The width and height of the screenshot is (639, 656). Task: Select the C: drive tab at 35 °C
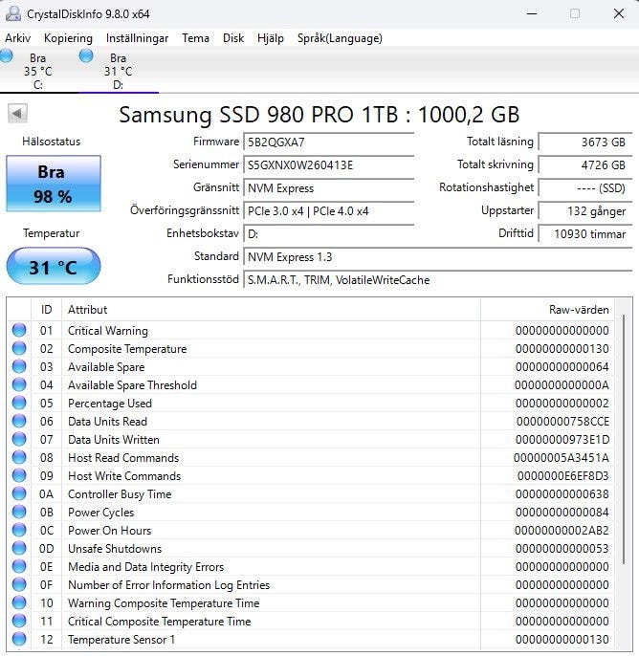37,71
